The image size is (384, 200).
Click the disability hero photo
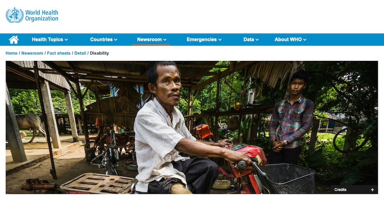click(192, 127)
